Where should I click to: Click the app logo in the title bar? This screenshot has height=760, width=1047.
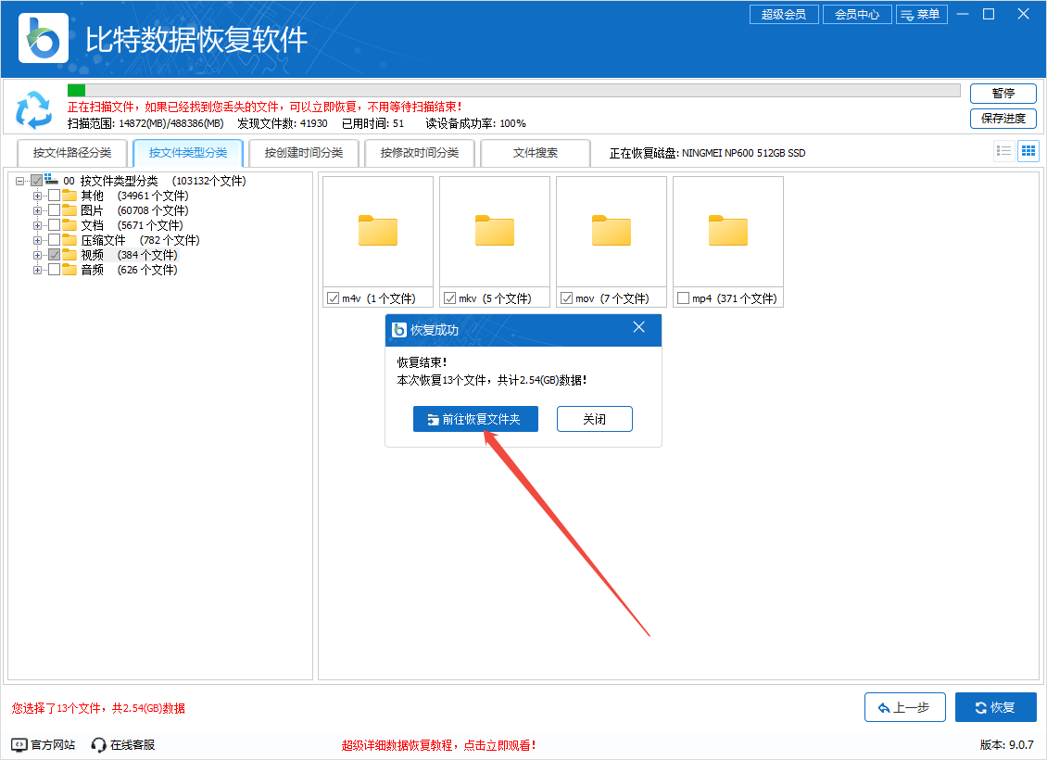pyautogui.click(x=44, y=38)
